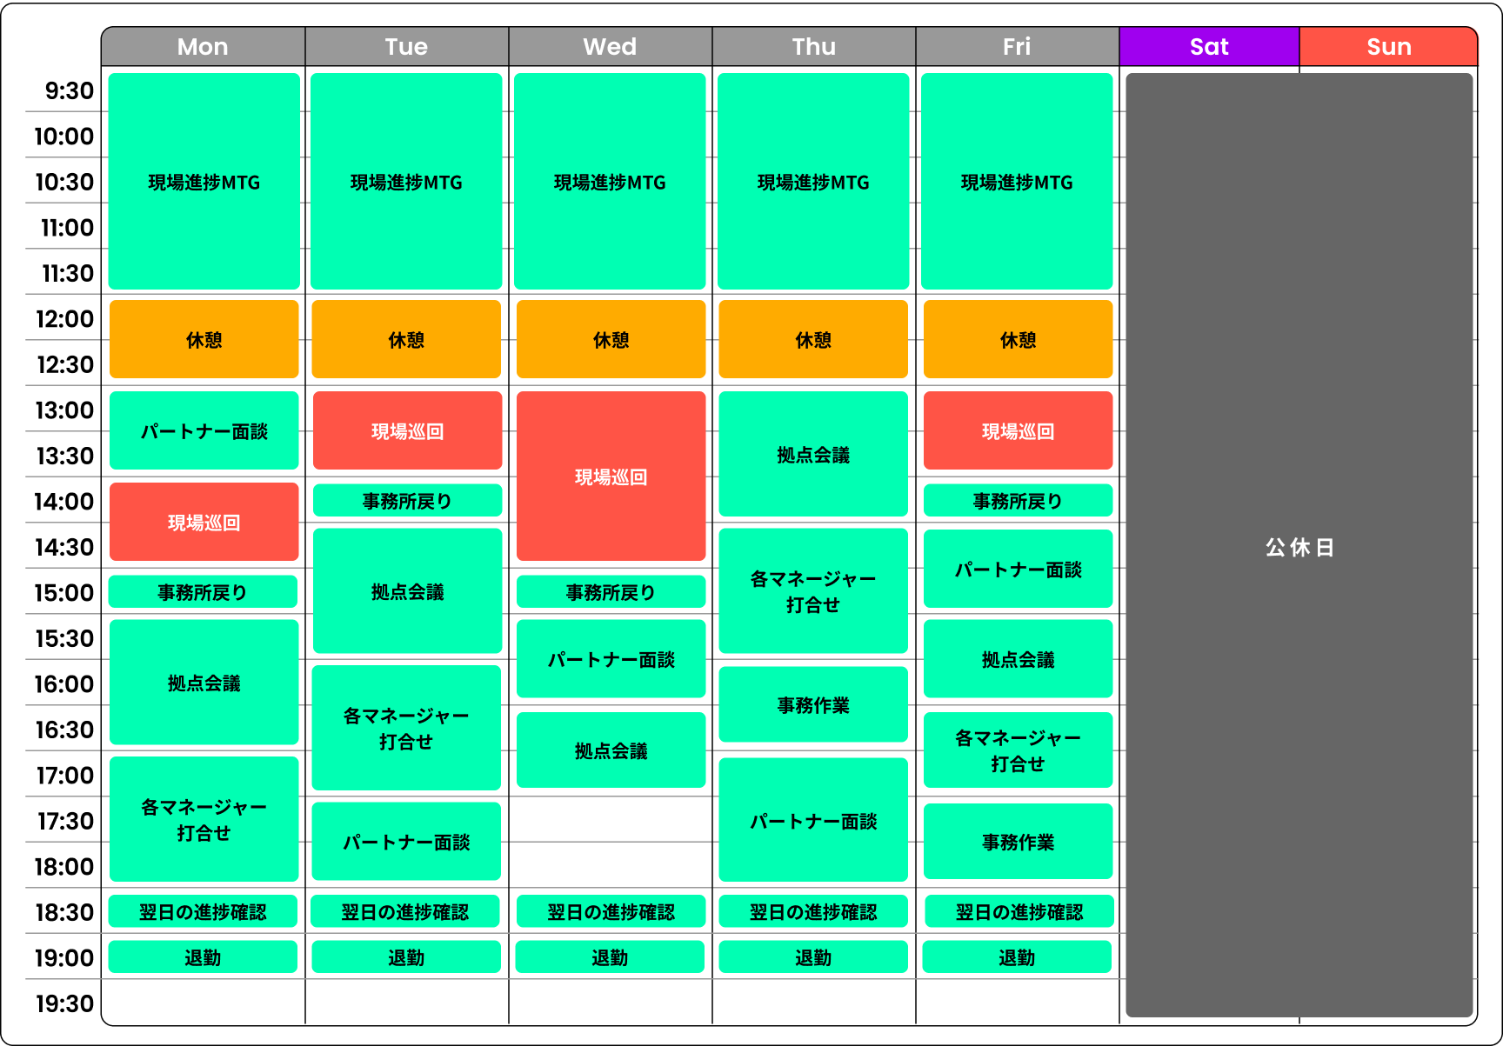Open Tuesday's 拠点会議 event
The height and width of the screenshot is (1053, 1503).
407,591
